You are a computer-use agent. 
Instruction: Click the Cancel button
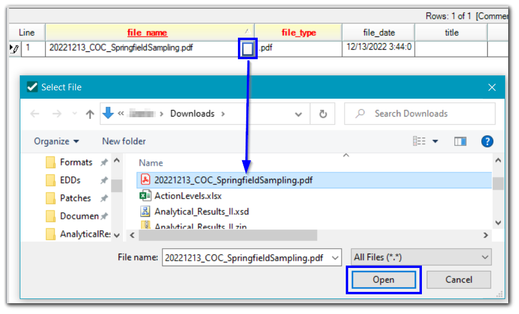458,279
